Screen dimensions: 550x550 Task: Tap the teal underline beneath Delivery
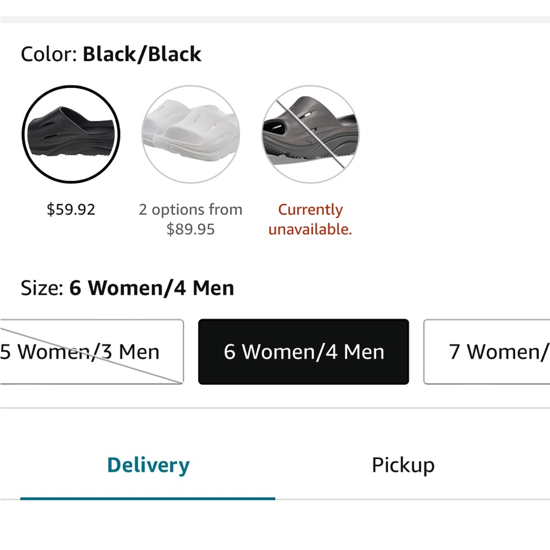coord(148,498)
